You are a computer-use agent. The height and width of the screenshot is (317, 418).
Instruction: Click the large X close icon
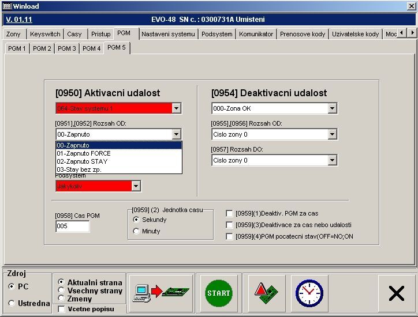396,293
